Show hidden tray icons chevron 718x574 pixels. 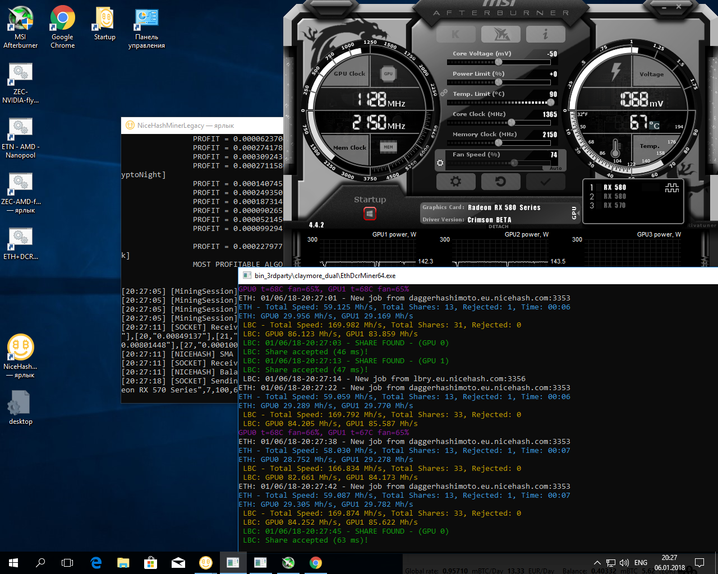click(x=597, y=563)
